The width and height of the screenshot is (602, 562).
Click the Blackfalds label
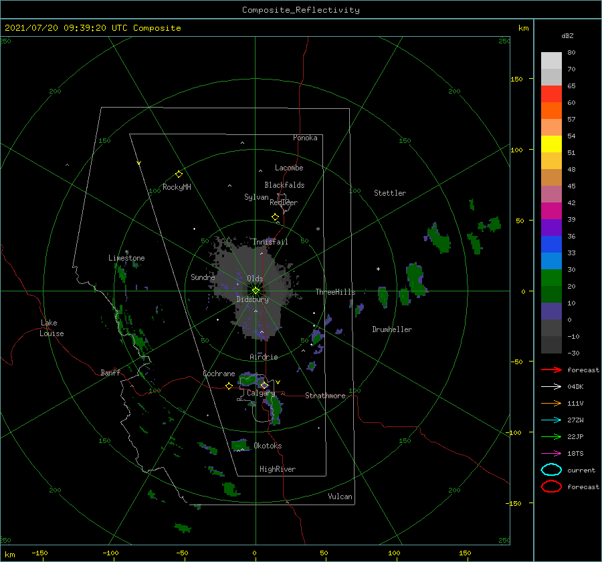click(284, 185)
